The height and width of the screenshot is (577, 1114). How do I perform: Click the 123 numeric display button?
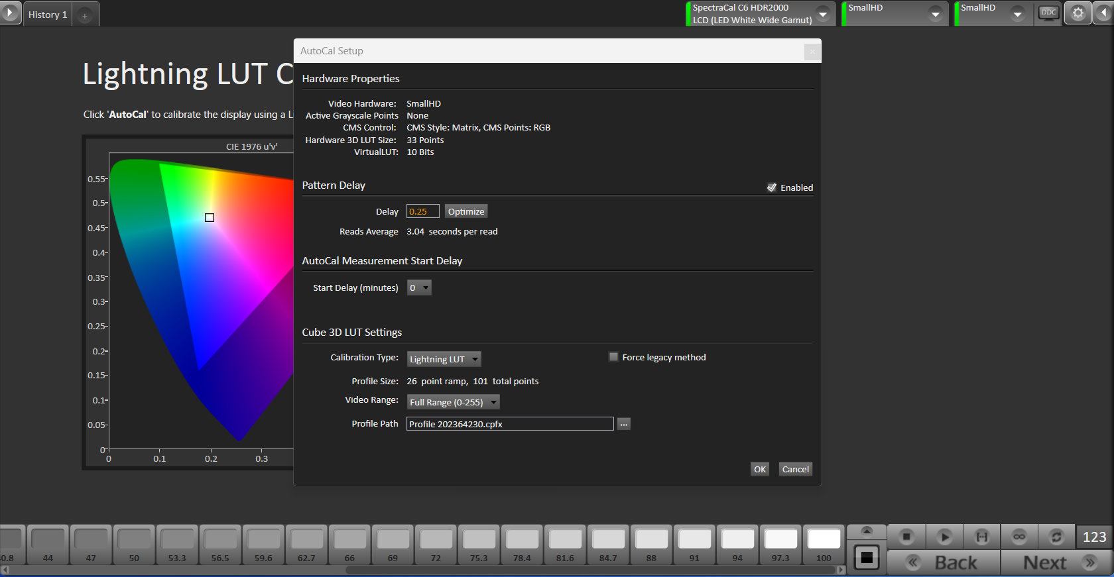tap(1094, 537)
